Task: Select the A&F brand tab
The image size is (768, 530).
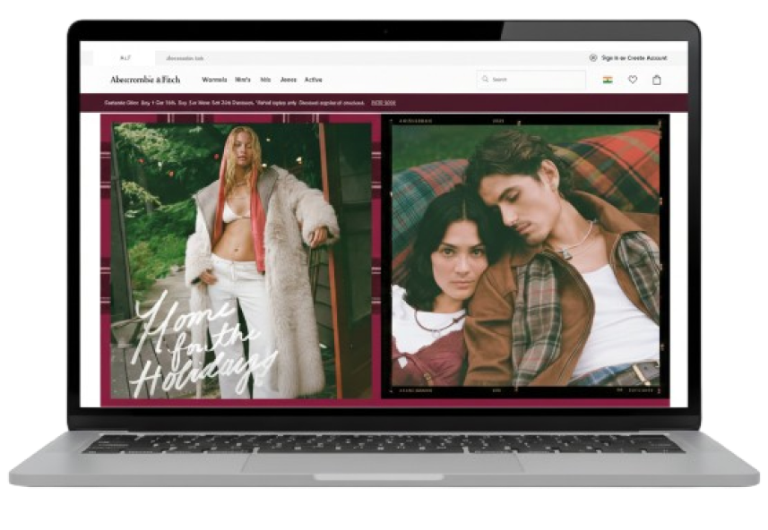Action: coord(126,58)
